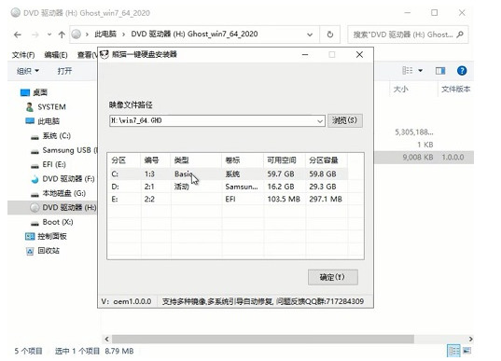The image size is (501, 361).
Task: Select partition C: row
Action: (229, 174)
